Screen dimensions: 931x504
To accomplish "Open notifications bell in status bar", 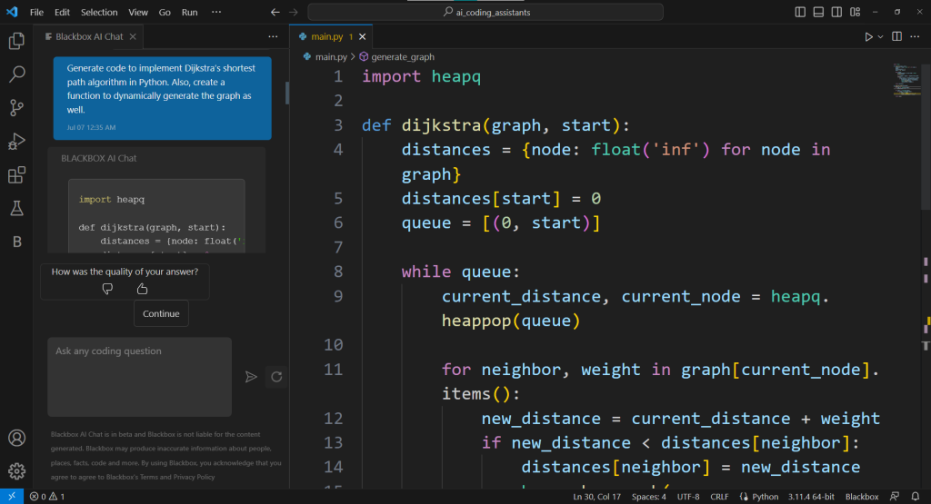I will 916,497.
